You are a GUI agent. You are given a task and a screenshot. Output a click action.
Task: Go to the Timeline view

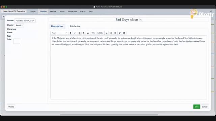point(43,11)
